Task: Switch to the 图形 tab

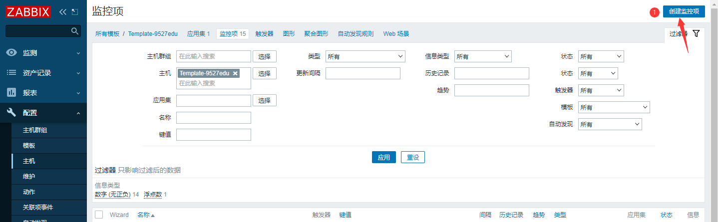Action: coord(289,33)
